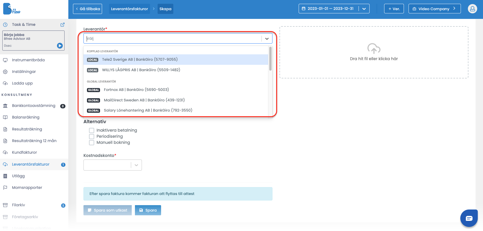Select MailDirect Sweden AB supplier option

(x=176, y=100)
